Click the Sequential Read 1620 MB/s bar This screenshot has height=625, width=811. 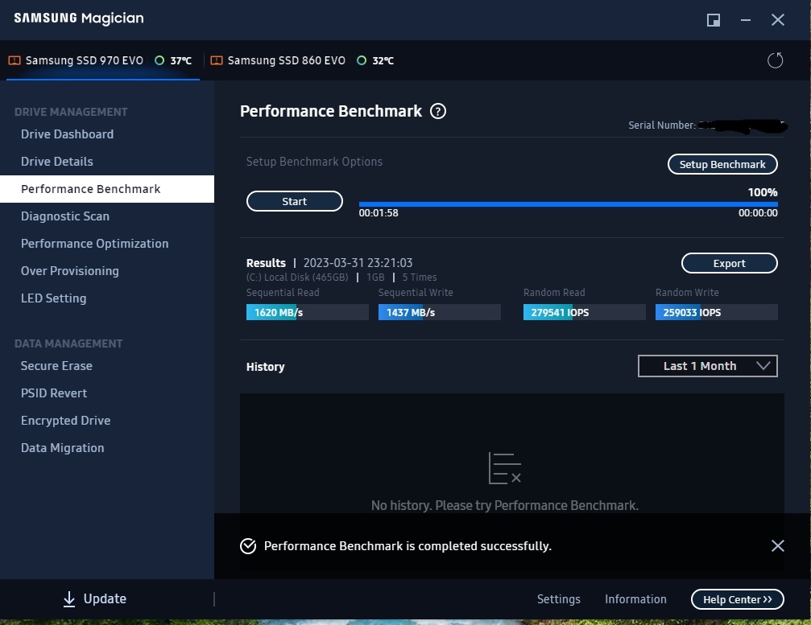pos(307,312)
